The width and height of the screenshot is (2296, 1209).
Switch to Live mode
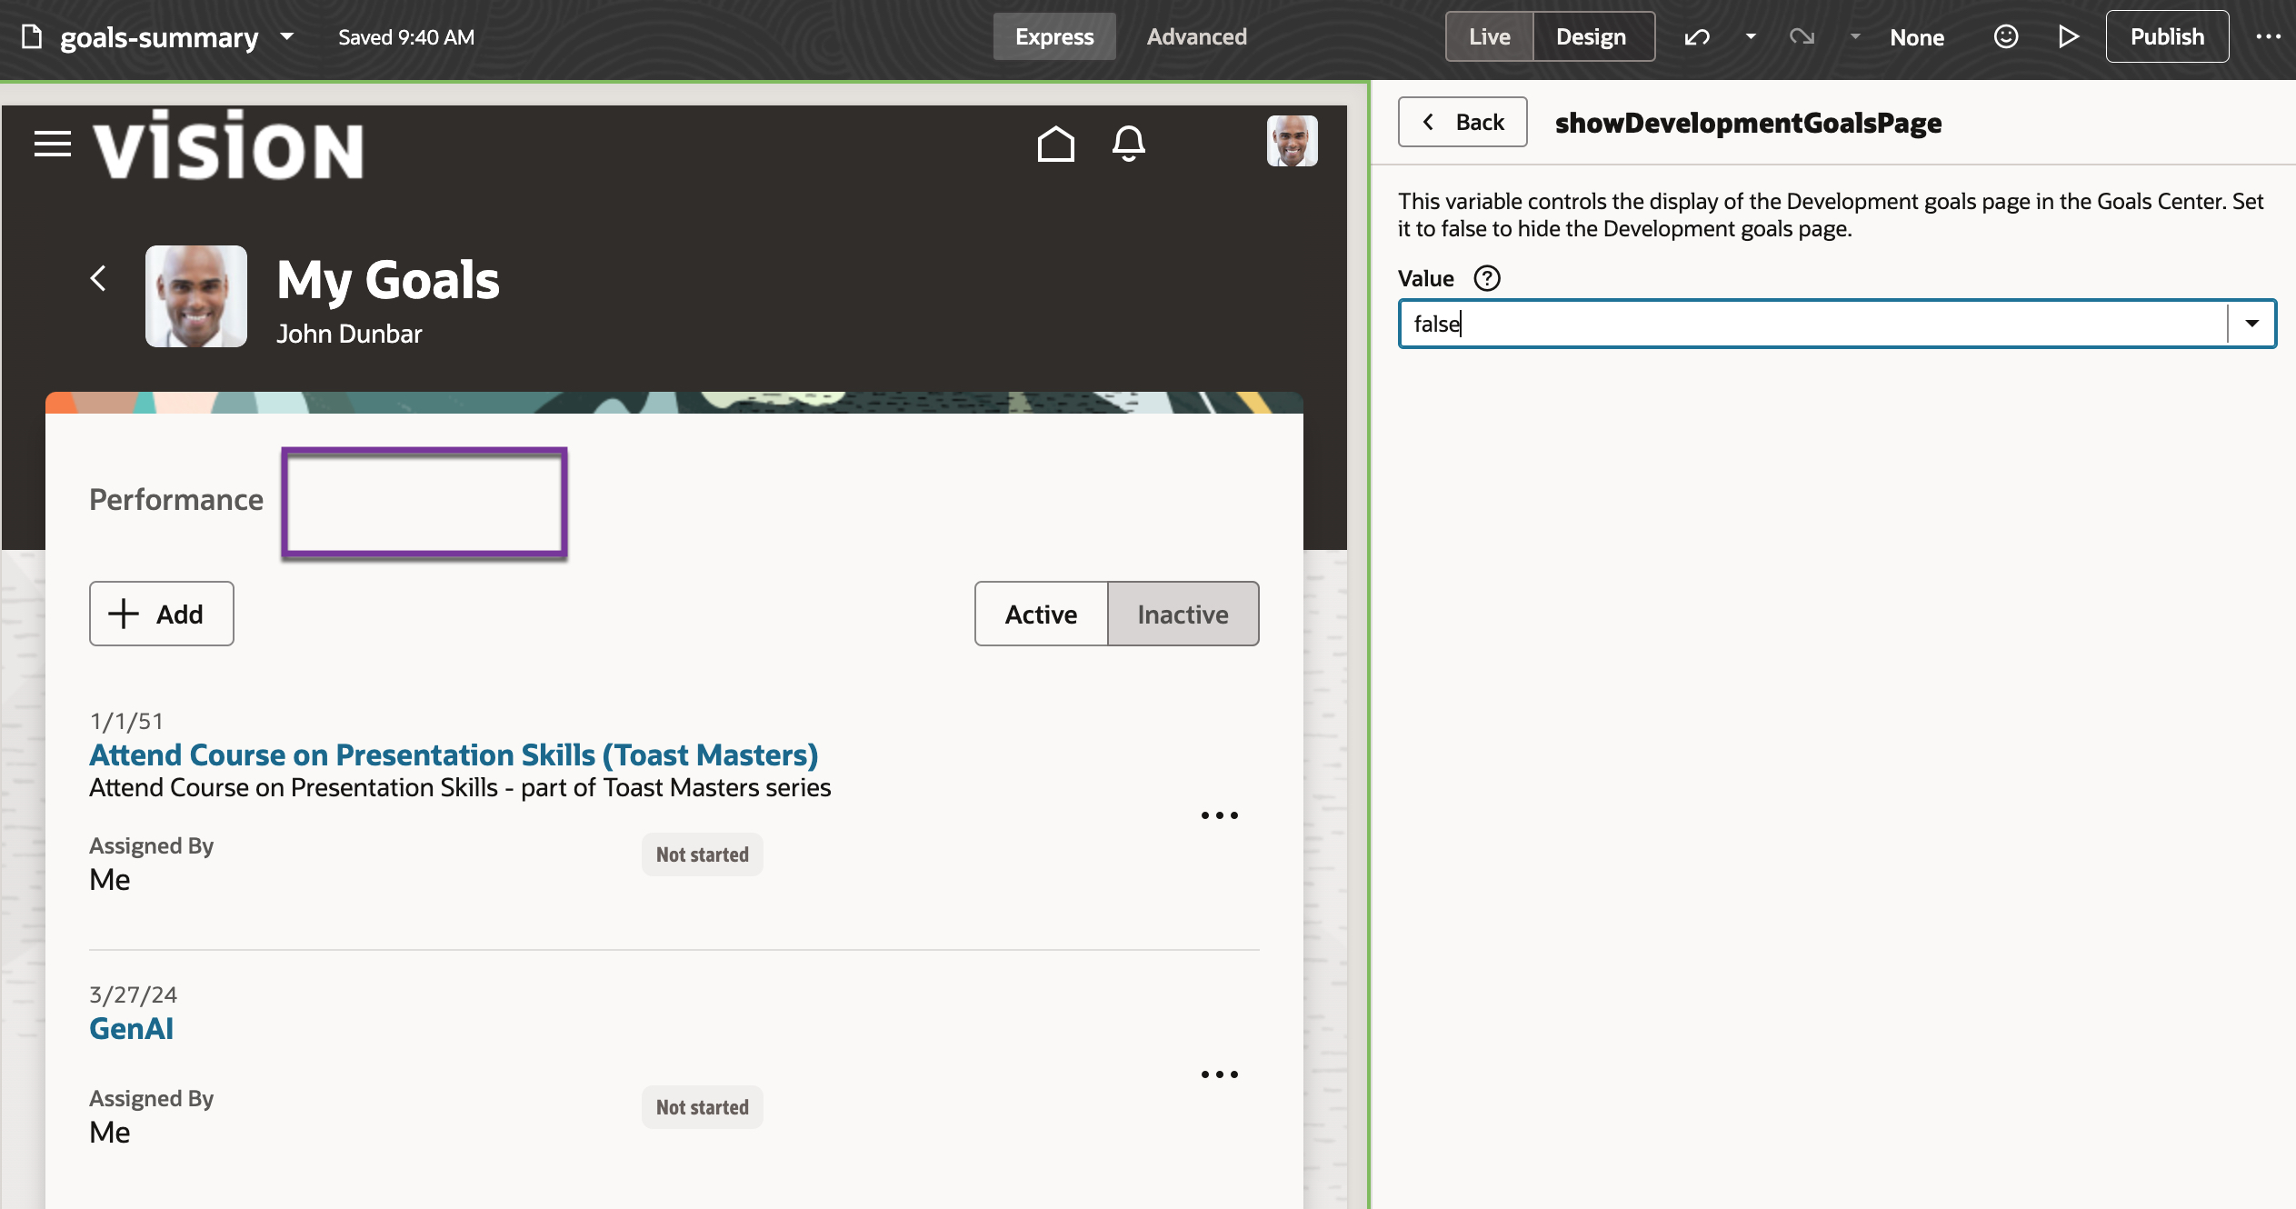pos(1489,37)
